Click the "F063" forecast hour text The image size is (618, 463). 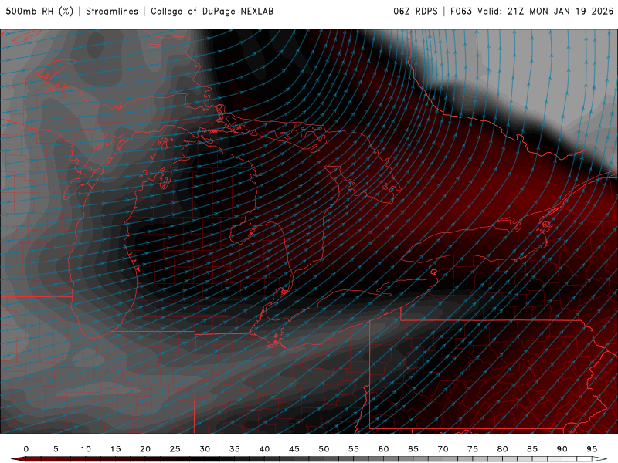tap(461, 12)
